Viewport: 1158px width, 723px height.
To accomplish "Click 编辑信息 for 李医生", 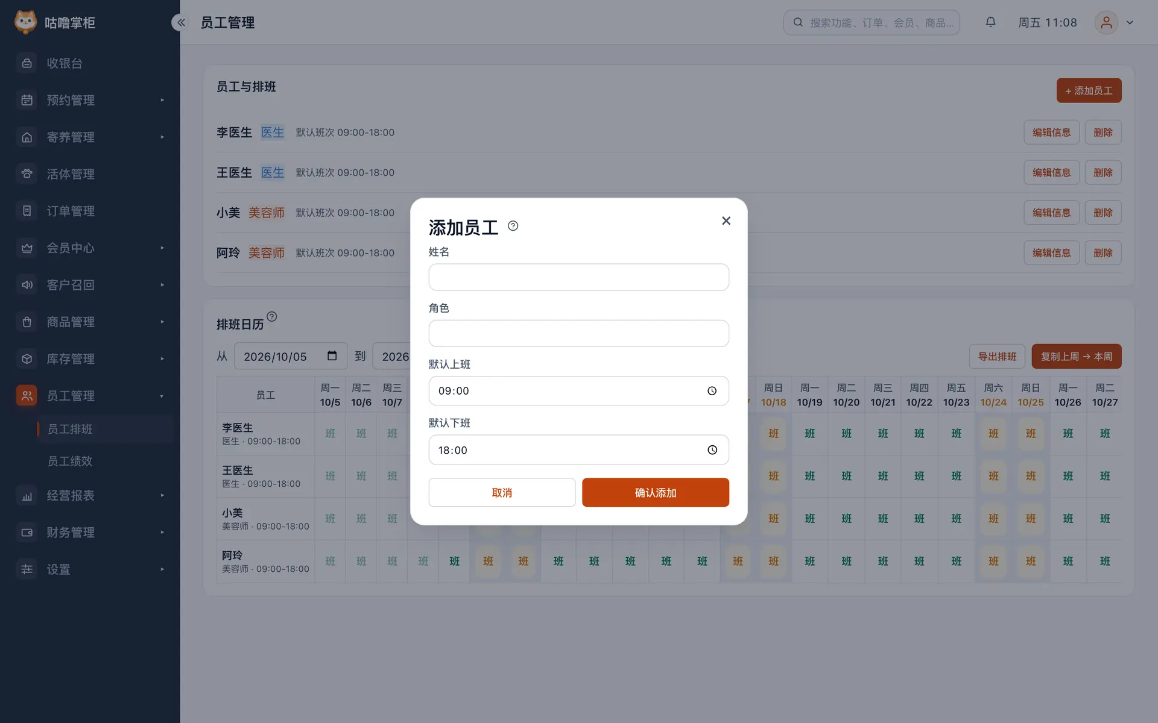I will click(x=1051, y=133).
